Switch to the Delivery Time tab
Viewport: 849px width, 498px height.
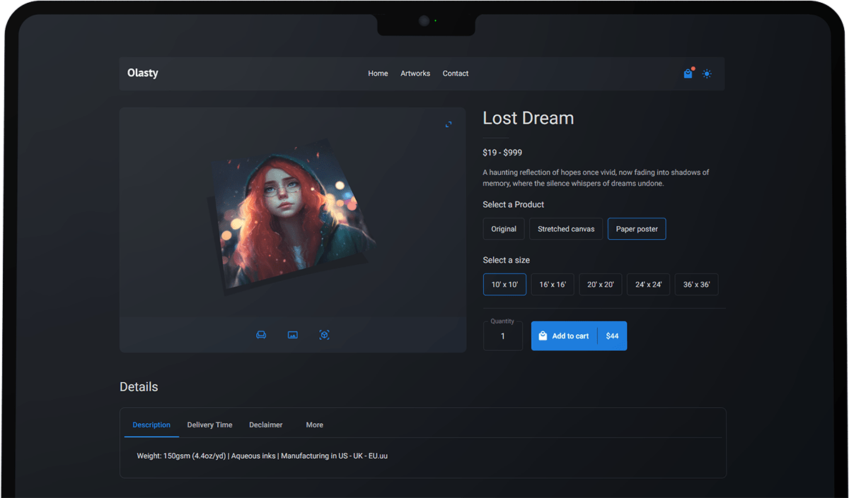pos(209,425)
